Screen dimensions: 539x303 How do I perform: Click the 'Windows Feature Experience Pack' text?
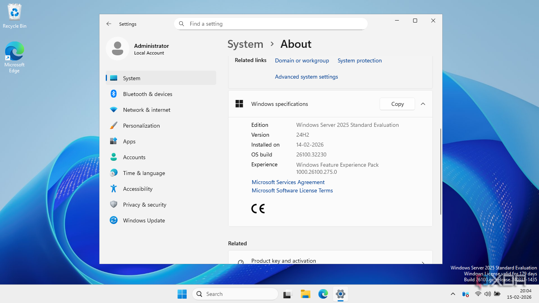tap(337, 165)
